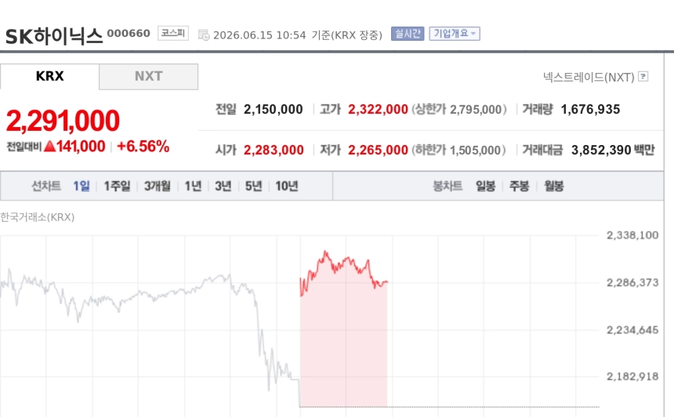Show the 주봉 weekly candle chart
Image resolution: width=674 pixels, height=417 pixels.
(520, 186)
